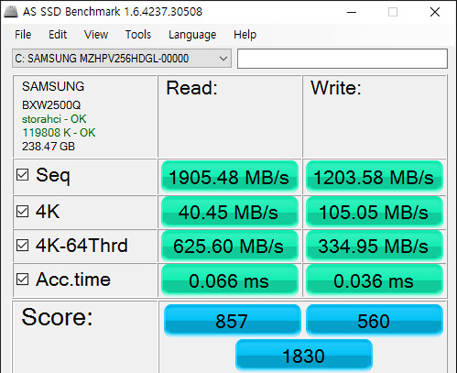Minimize the AS SSD Benchmark window
This screenshot has width=457, height=373.
tap(352, 12)
